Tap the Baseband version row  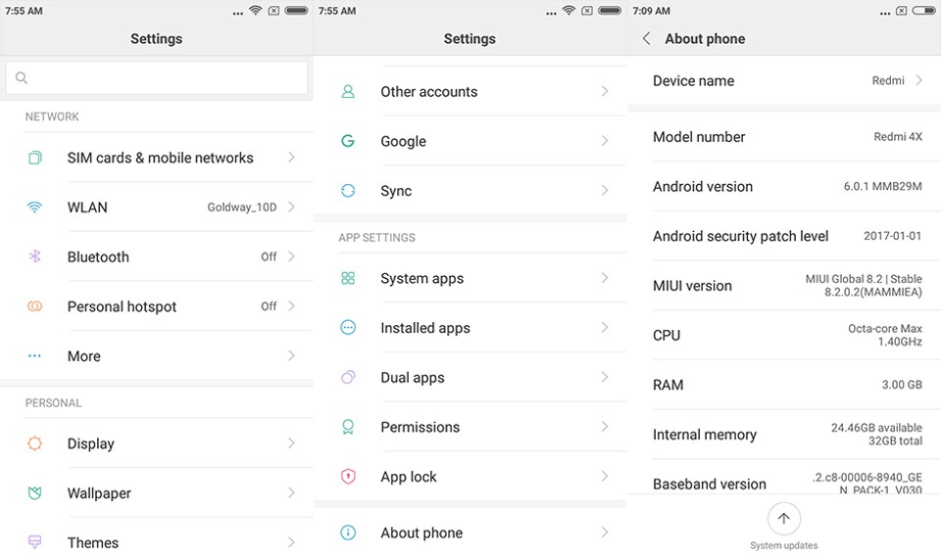(x=784, y=478)
